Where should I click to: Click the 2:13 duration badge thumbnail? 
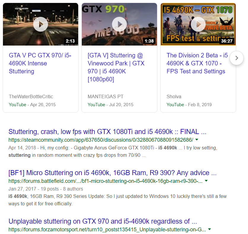(x=70, y=41)
